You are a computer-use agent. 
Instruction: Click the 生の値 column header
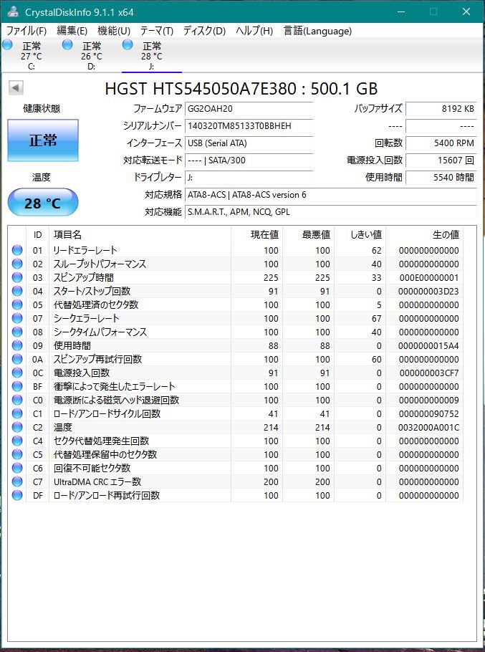point(424,234)
